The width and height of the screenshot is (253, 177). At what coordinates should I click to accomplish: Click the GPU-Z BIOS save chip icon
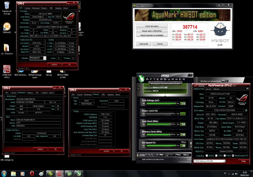246,110
